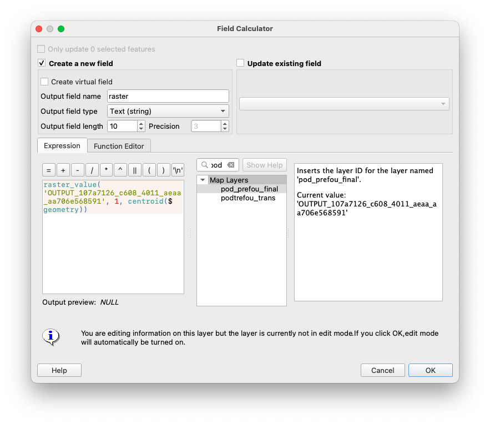Click the power caret operator button
The width and height of the screenshot is (490, 424).
pyautogui.click(x=120, y=170)
